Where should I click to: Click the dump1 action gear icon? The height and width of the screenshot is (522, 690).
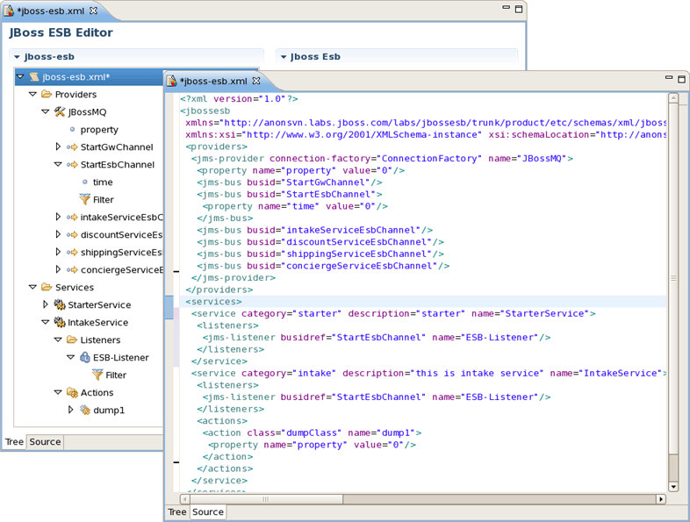[85, 410]
